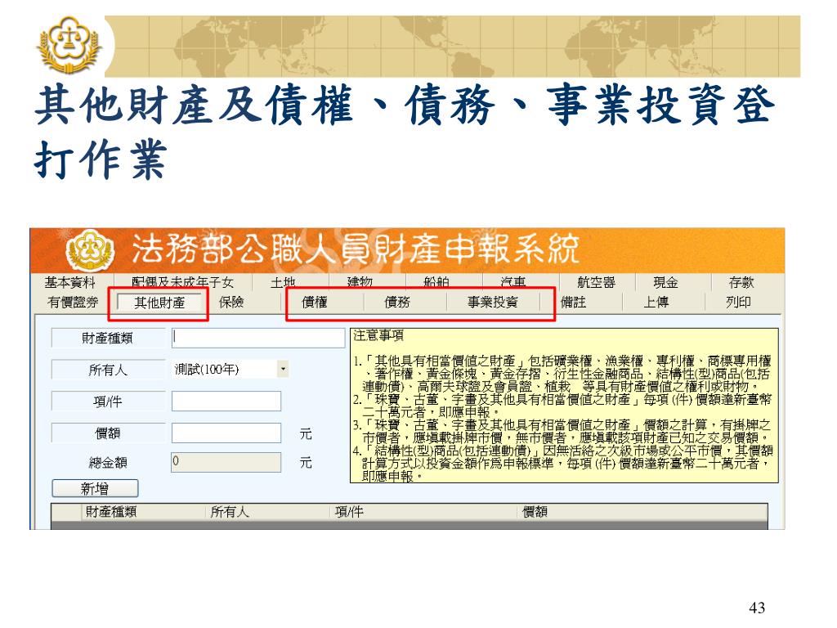Select the 存款 tab
837x628 pixels.
(741, 282)
